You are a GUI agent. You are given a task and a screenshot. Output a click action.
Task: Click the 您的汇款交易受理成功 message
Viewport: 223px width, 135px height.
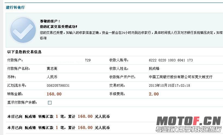pyautogui.click(x=59, y=27)
